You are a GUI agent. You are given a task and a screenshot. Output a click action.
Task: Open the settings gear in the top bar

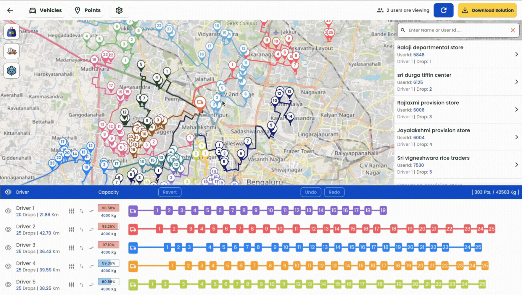(119, 10)
